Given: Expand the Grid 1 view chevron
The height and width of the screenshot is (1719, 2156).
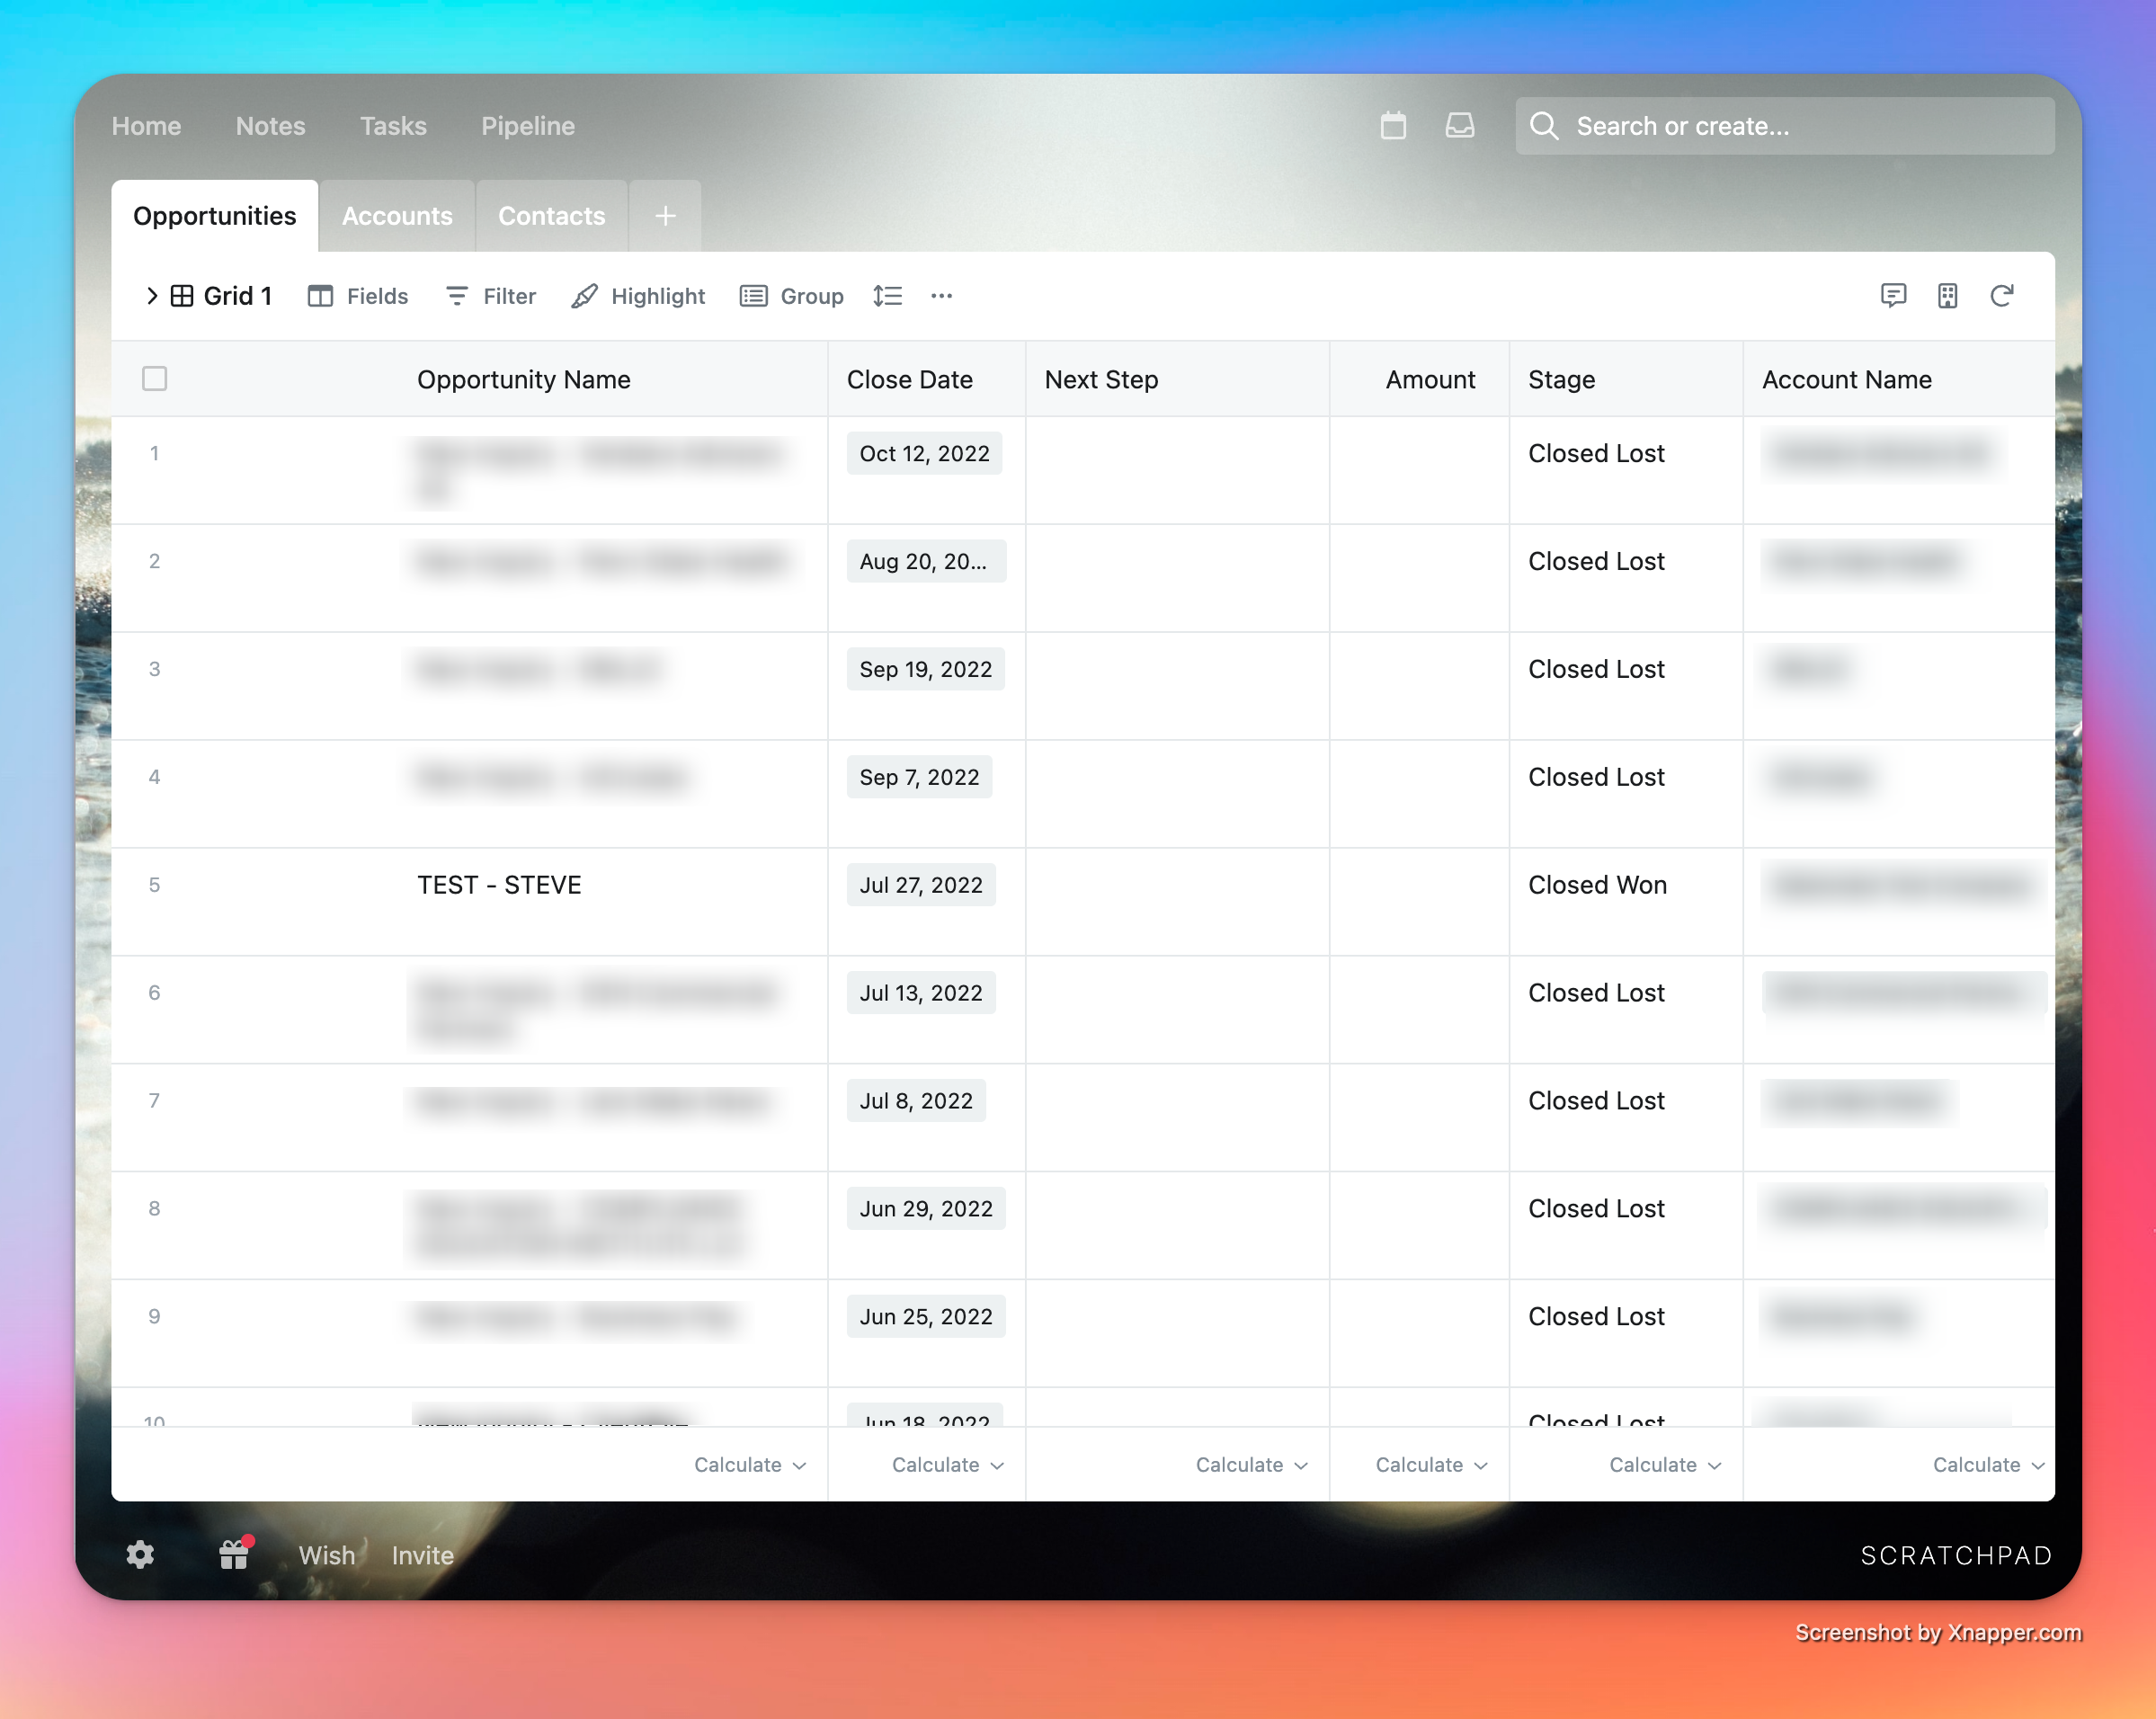Looking at the screenshot, I should click(152, 296).
